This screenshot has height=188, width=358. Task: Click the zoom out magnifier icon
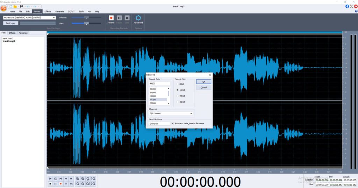click(83, 178)
